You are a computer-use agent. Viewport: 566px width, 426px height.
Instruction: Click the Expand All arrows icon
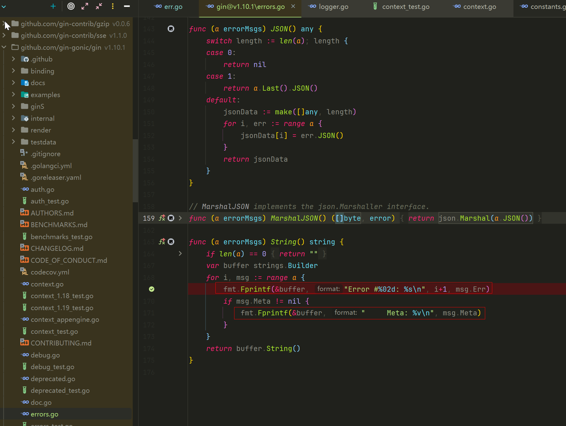click(85, 6)
